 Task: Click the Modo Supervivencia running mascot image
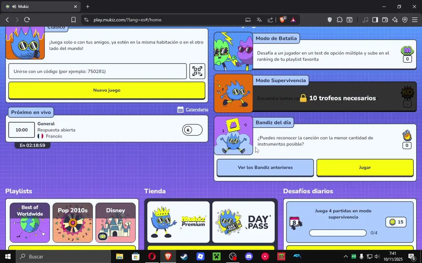(233, 93)
